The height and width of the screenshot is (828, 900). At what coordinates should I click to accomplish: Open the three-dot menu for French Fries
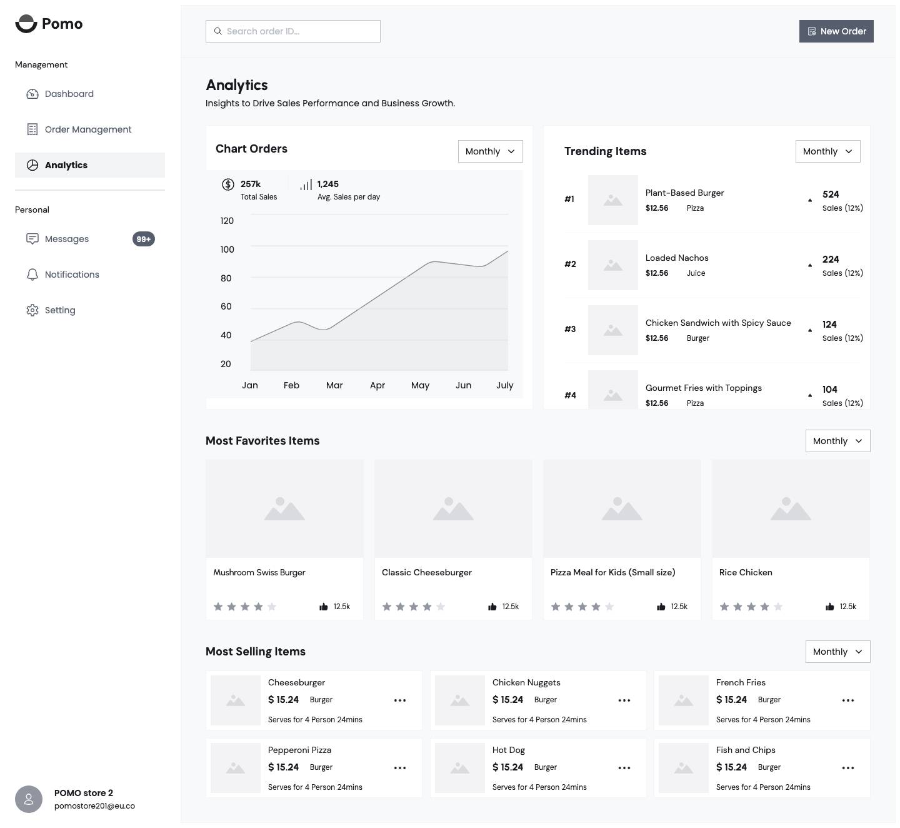coord(848,700)
